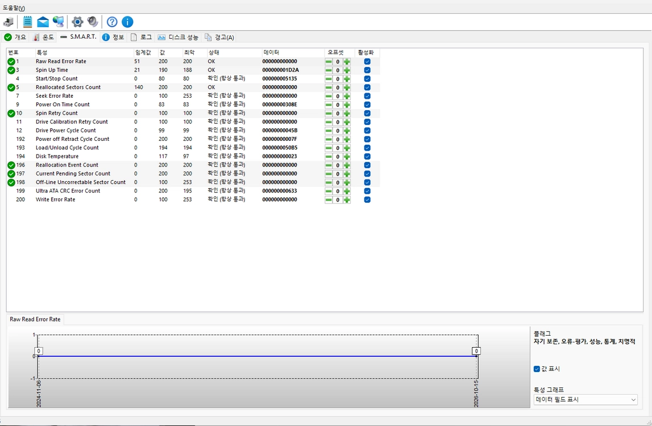
Task: Increase offset for Disk Temperature
Action: pos(347,157)
